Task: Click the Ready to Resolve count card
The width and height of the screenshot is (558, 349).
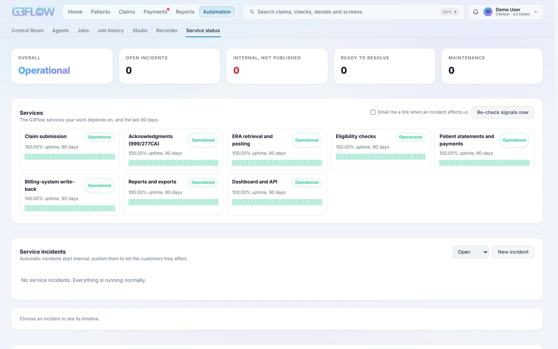Action: pyautogui.click(x=384, y=66)
